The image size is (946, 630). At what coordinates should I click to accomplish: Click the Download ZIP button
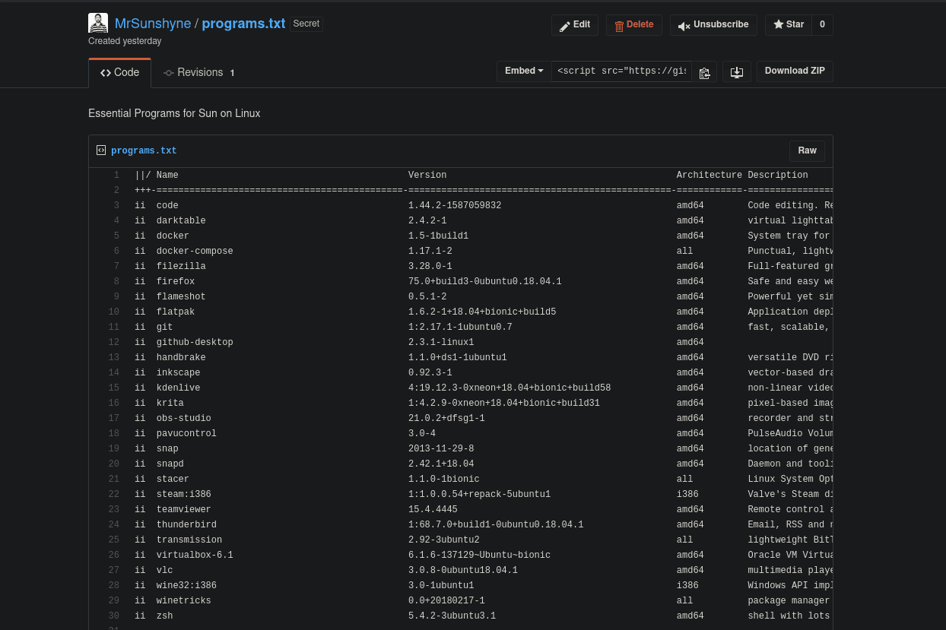(x=795, y=71)
